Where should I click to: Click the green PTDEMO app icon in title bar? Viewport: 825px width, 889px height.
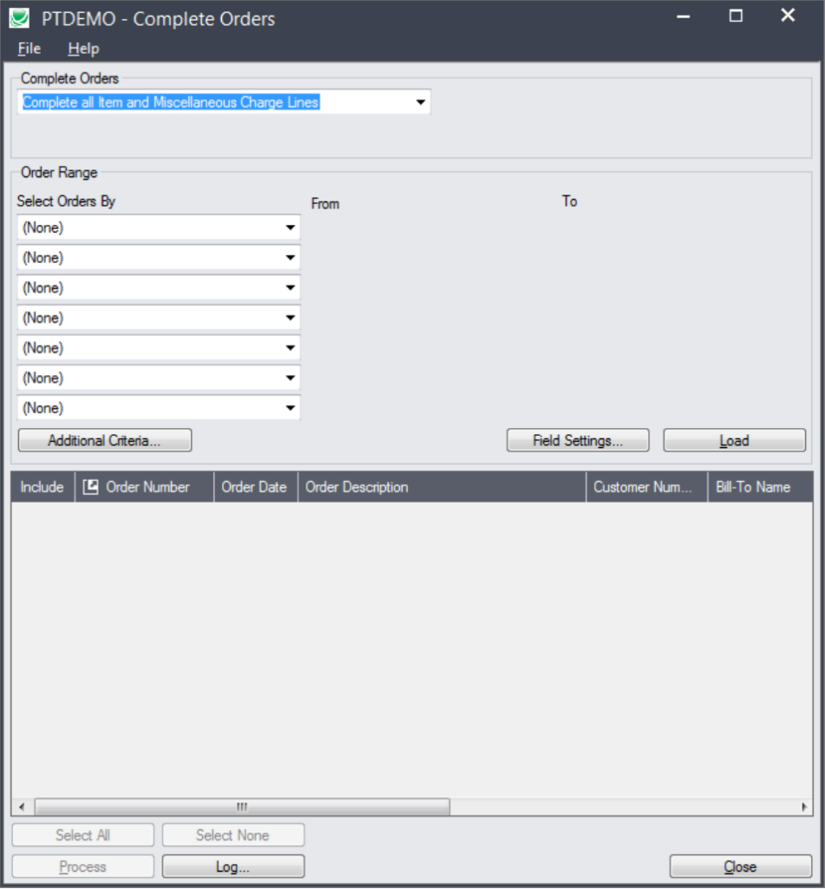click(x=19, y=18)
